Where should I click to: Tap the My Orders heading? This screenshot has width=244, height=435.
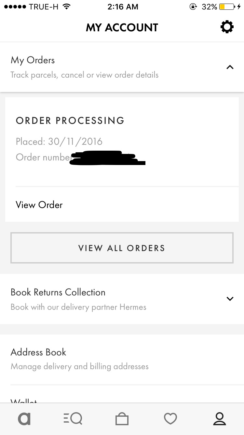click(x=33, y=60)
